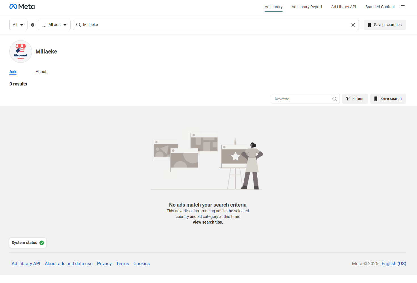Switch to Ad Library tab
The width and height of the screenshot is (417, 283).
point(273,7)
